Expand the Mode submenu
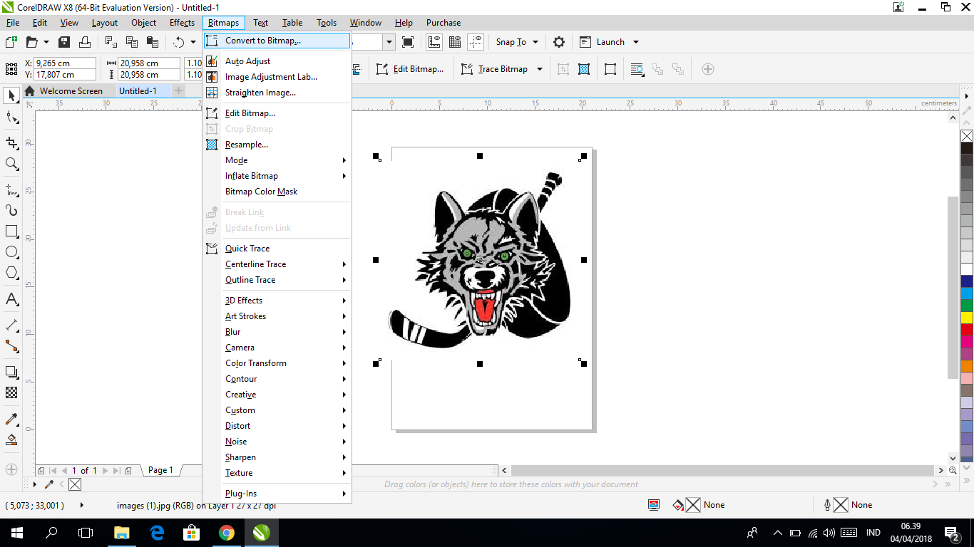The height and width of the screenshot is (547, 974). tap(277, 160)
